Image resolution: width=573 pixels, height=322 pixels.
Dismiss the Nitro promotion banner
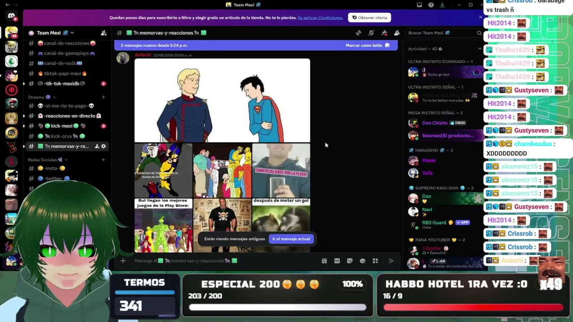tap(480, 17)
